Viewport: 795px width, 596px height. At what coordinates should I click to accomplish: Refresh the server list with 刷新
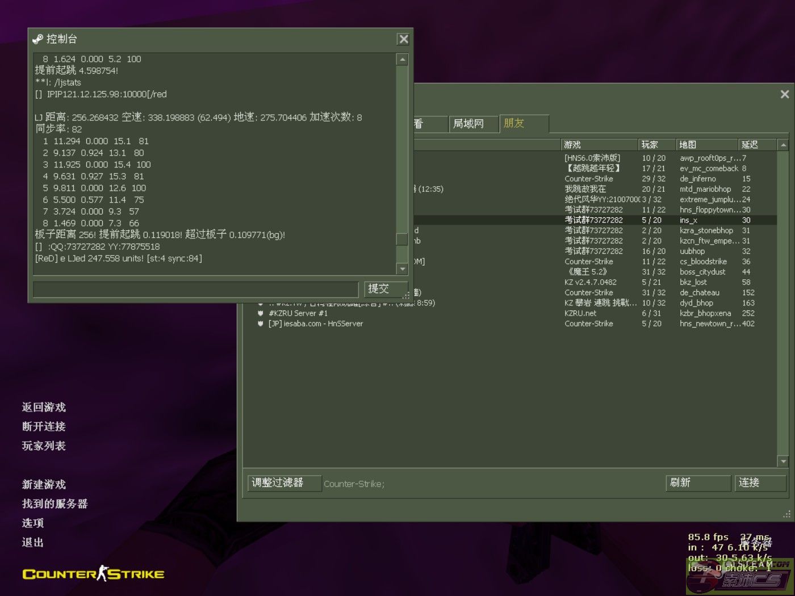point(697,483)
